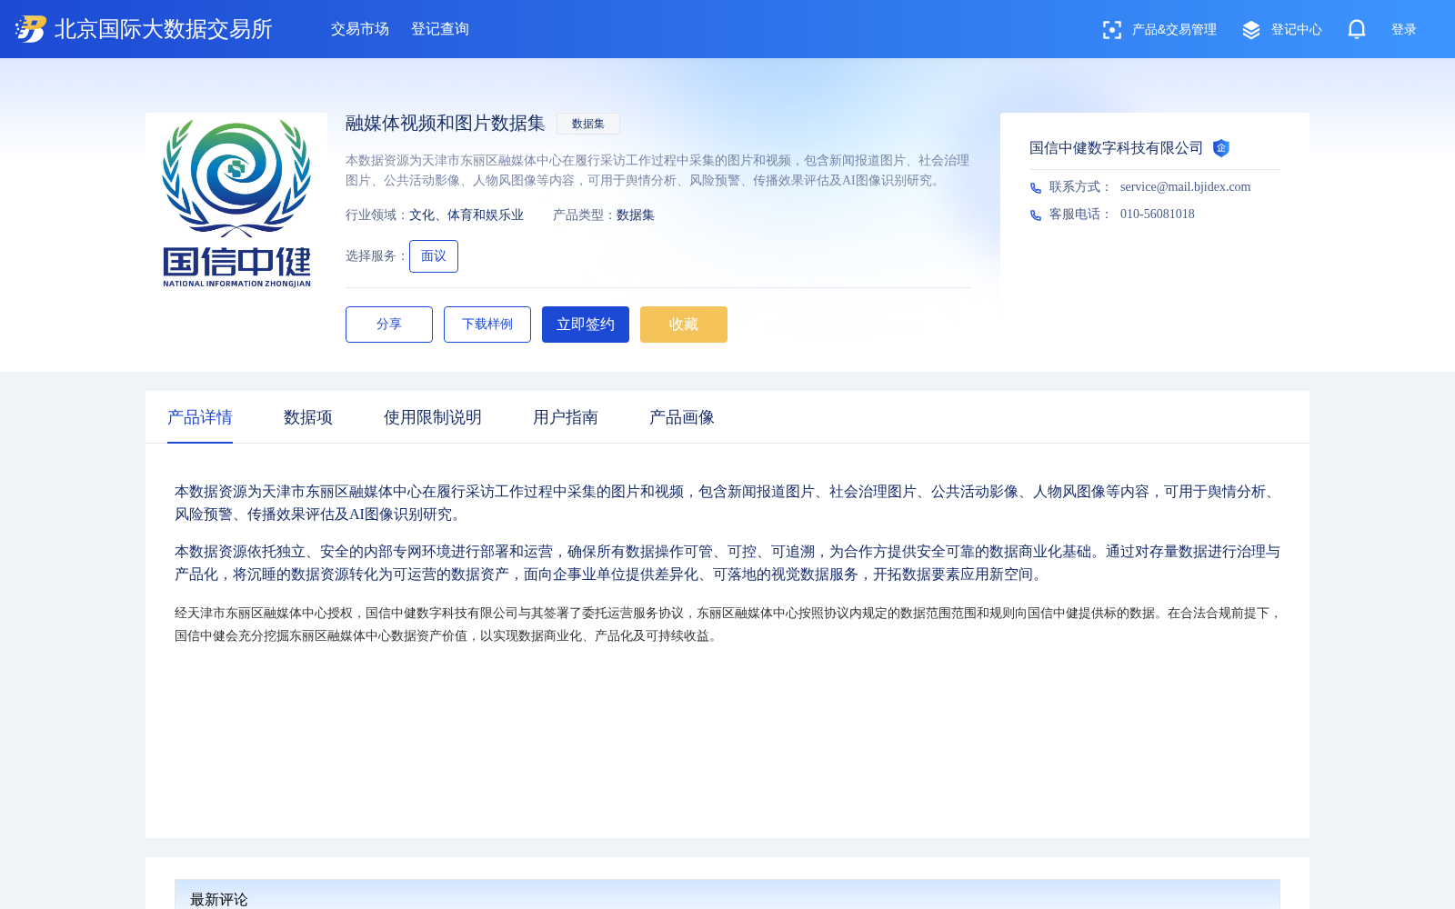Click the 联系方式 label
Screen dimensions: 1455x909
coord(1080,187)
